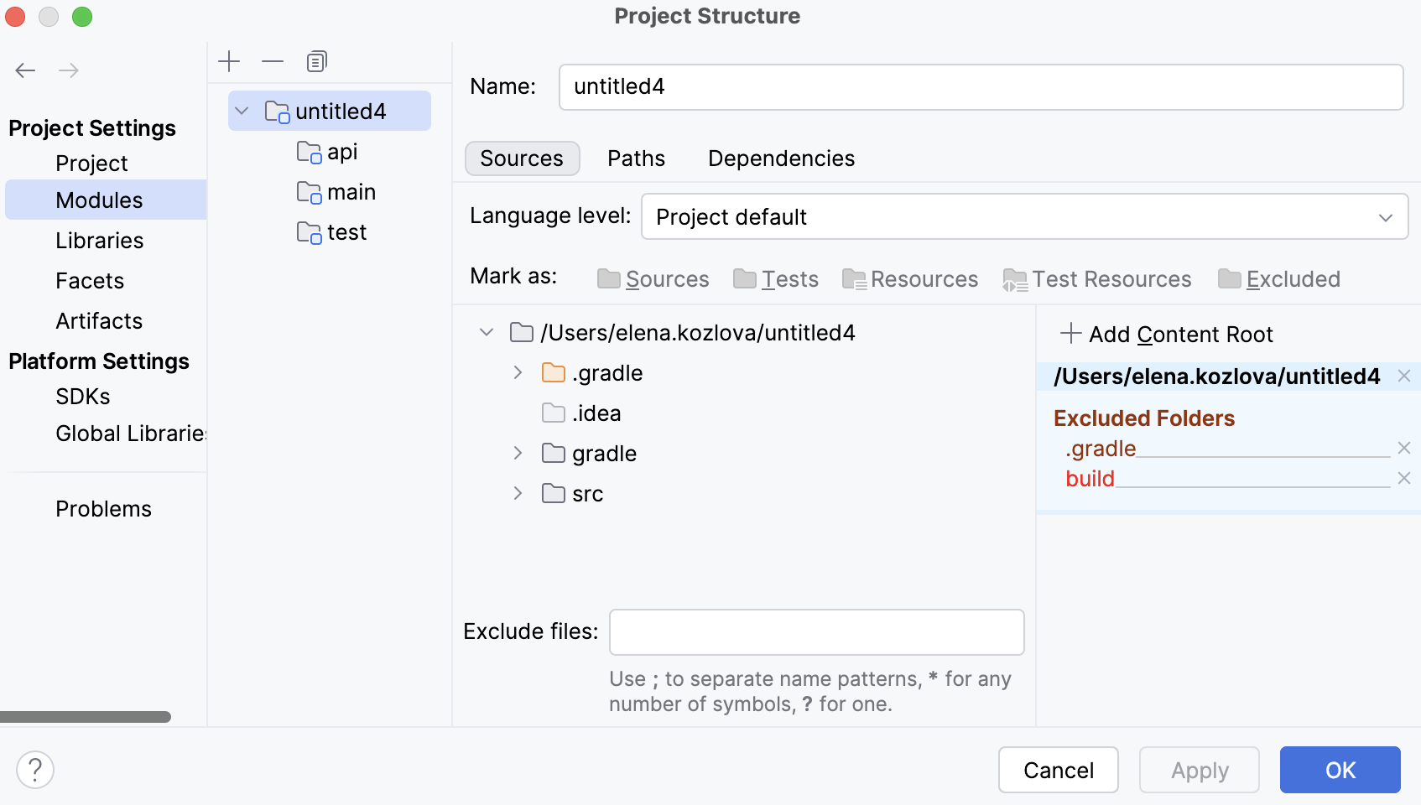Click the test module folder icon

coord(310,232)
